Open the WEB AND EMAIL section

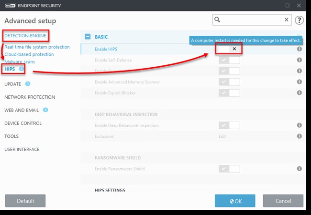pyautogui.click(x=22, y=110)
